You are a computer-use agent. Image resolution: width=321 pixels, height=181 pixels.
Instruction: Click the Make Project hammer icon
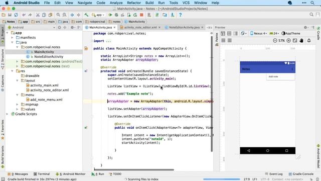pos(86,15)
